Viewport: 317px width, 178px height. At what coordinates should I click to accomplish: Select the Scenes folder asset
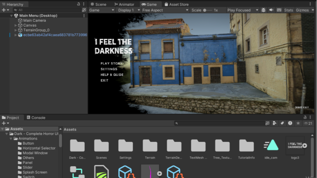point(101,149)
